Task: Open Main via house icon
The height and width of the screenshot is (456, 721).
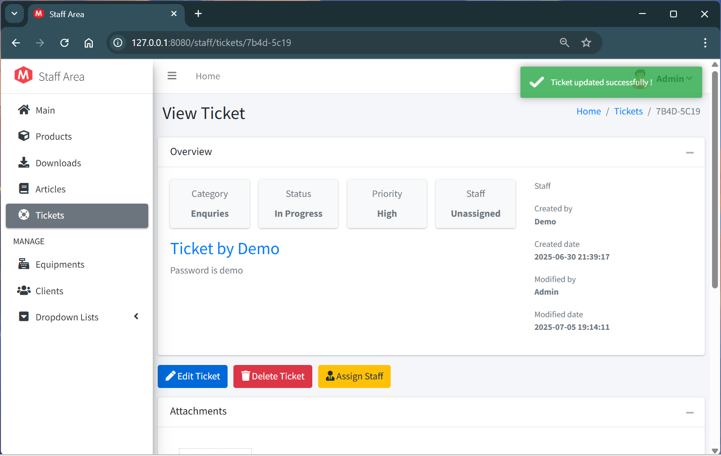Action: [x=24, y=110]
